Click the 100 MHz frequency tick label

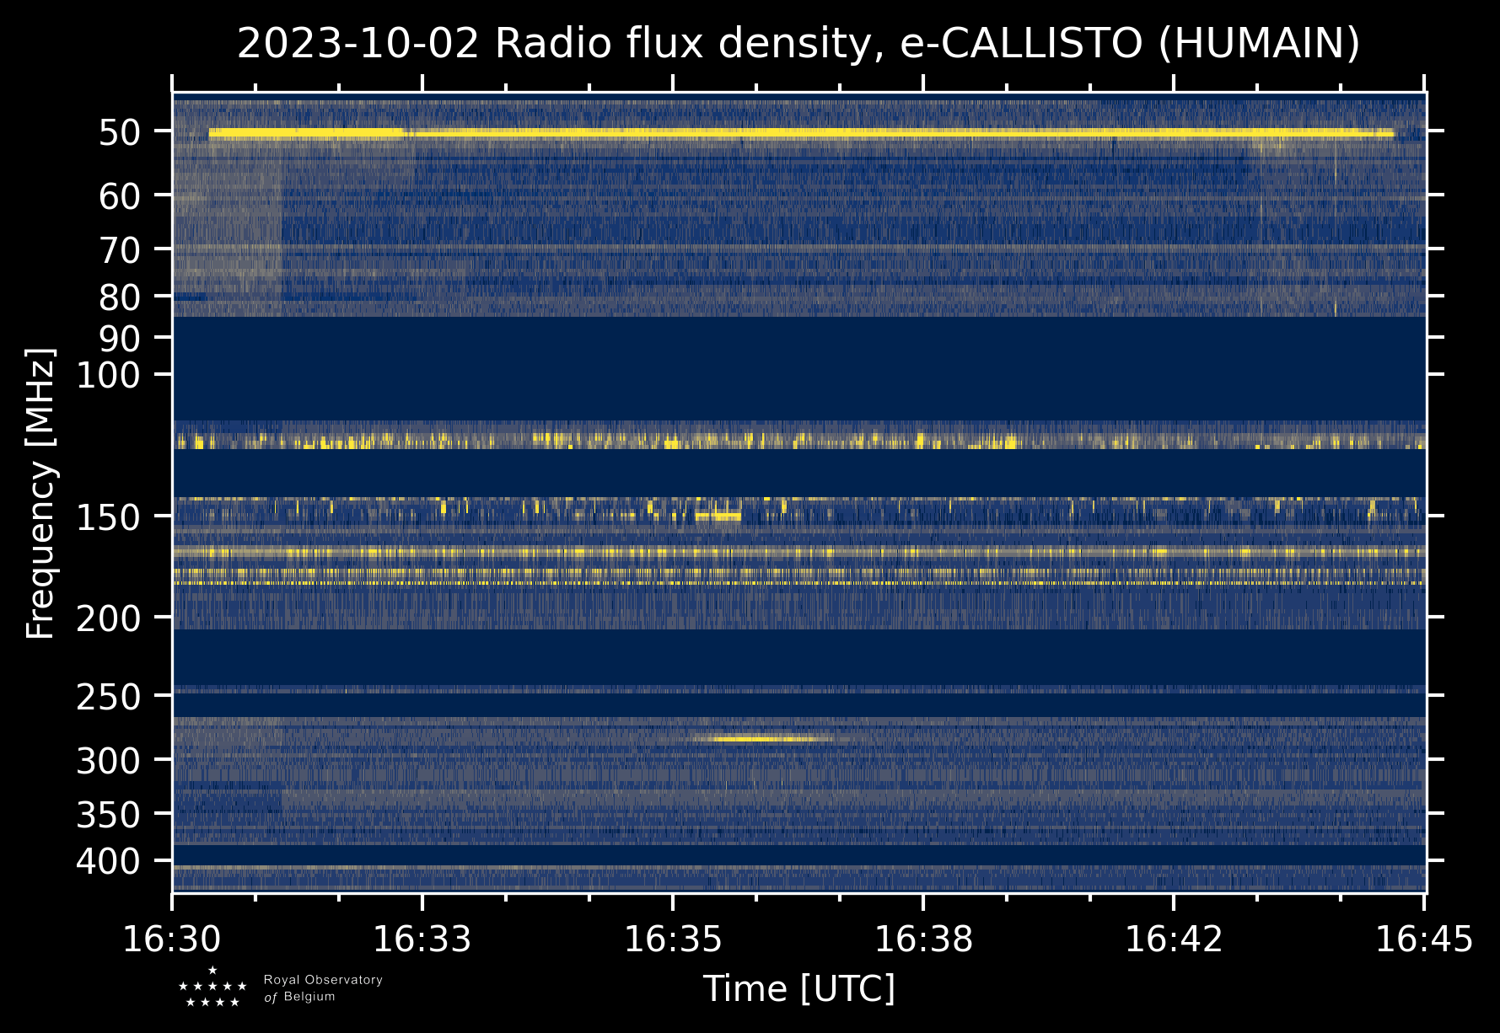[x=108, y=376]
